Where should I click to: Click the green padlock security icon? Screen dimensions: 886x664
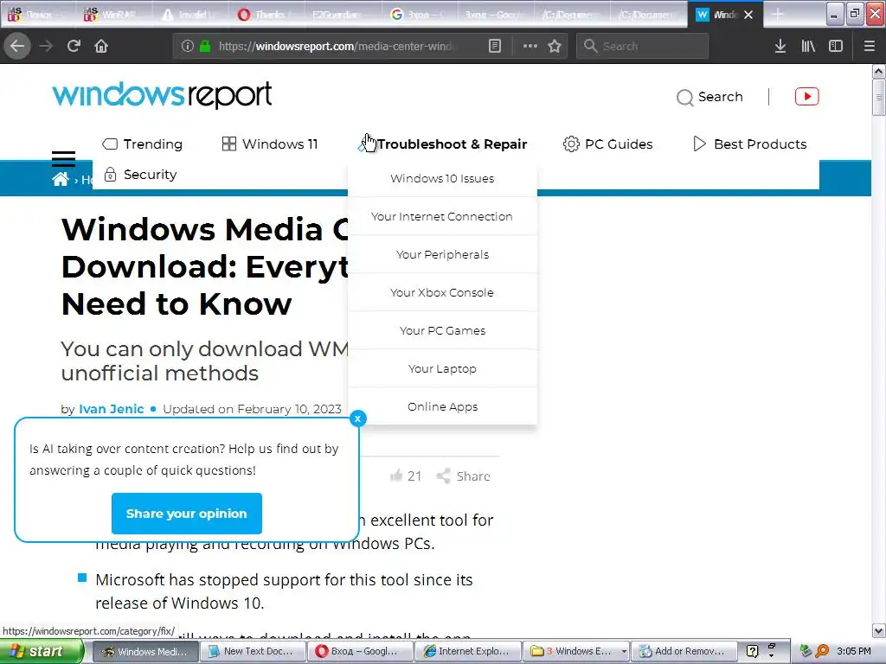[205, 46]
